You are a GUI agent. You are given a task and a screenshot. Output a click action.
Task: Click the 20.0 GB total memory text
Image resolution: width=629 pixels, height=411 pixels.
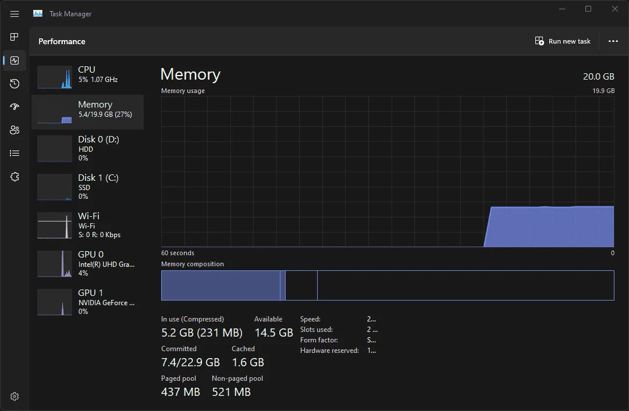pyautogui.click(x=599, y=77)
